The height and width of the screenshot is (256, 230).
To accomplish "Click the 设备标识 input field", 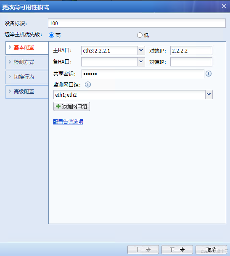I will [137, 23].
